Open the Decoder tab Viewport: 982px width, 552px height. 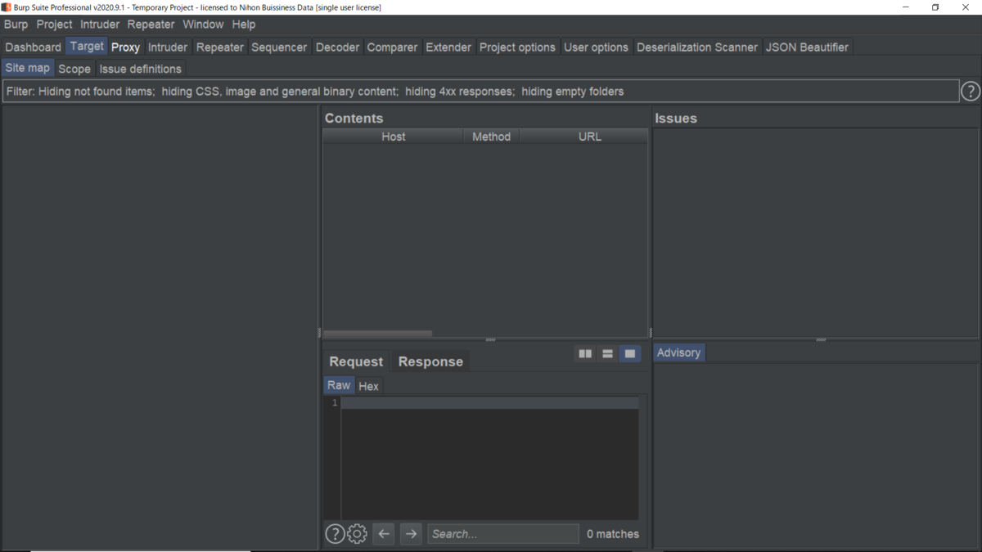337,47
